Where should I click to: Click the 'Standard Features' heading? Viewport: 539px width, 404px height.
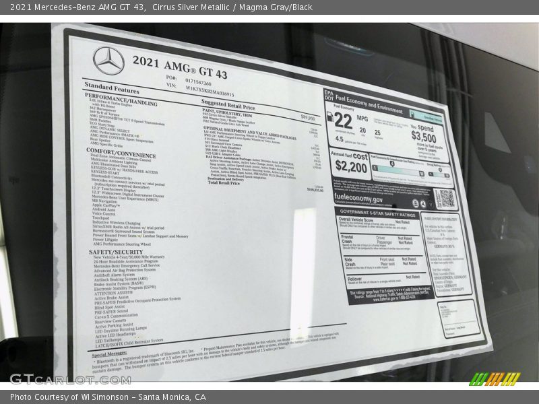112,88
